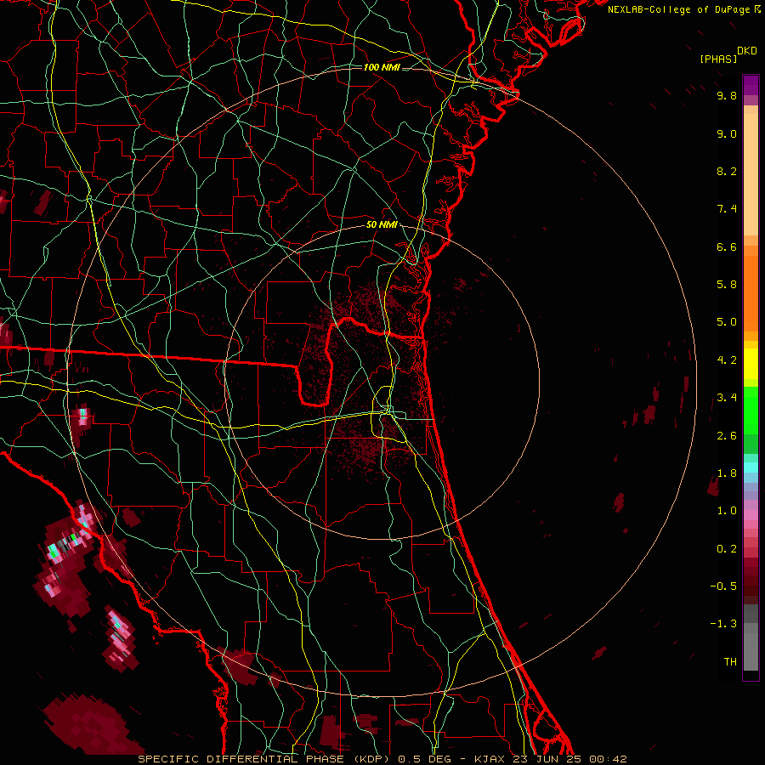Click the 1.8 label on the color scale

click(727, 473)
